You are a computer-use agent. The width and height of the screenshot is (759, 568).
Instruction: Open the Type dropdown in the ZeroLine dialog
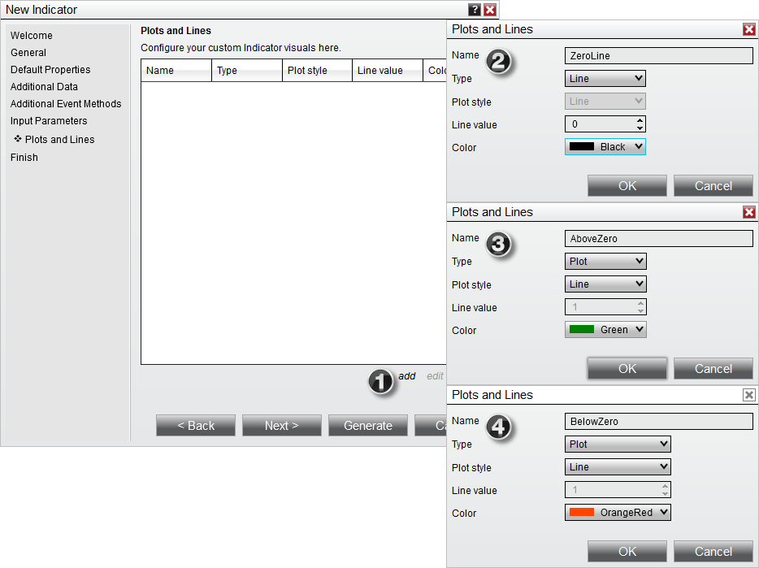click(605, 78)
